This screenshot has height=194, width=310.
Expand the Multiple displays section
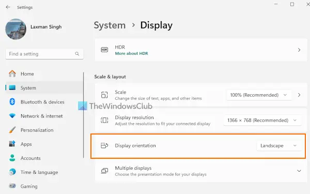pyautogui.click(x=299, y=171)
